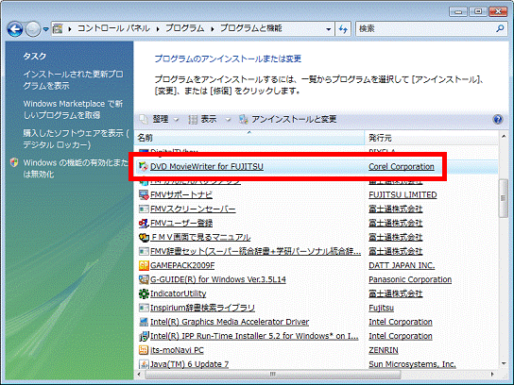Click the vertical scrollbar down arrow
This screenshot has height=385, width=514.
[x=504, y=363]
